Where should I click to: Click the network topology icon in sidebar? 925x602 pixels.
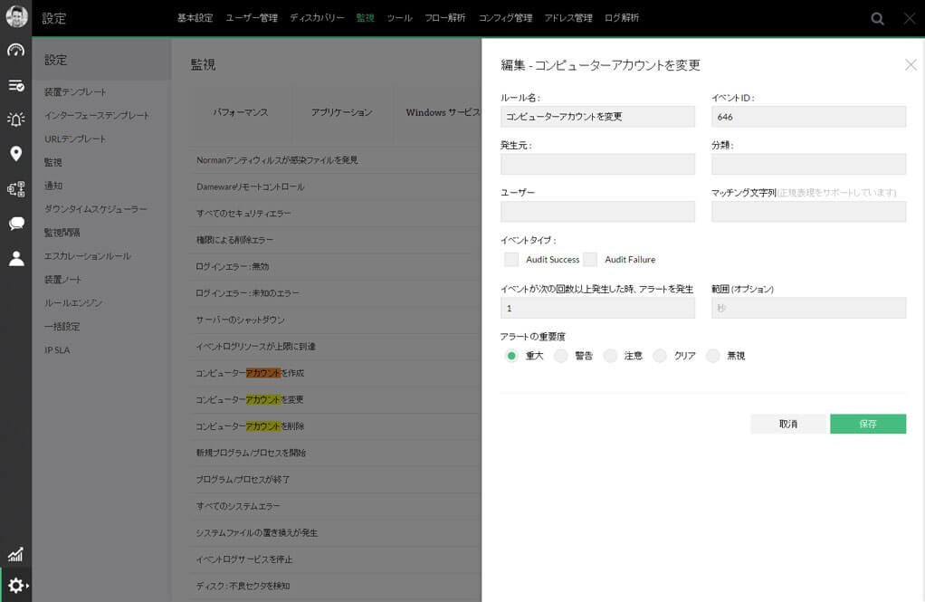tap(15, 189)
